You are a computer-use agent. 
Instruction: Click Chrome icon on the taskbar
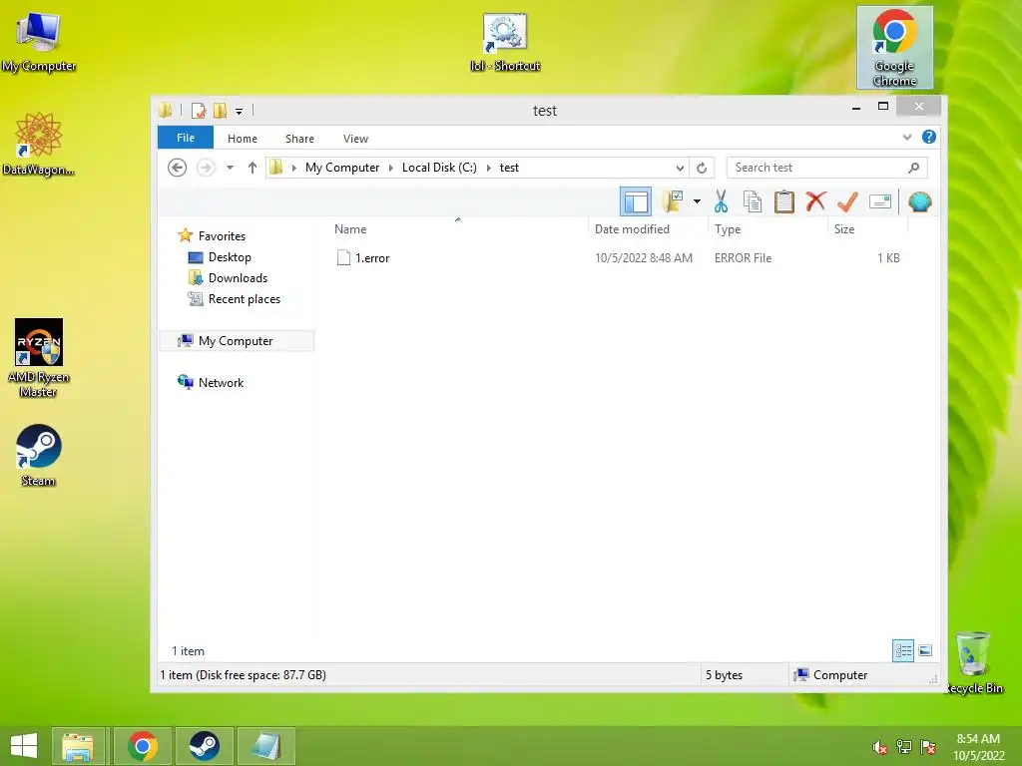point(143,746)
